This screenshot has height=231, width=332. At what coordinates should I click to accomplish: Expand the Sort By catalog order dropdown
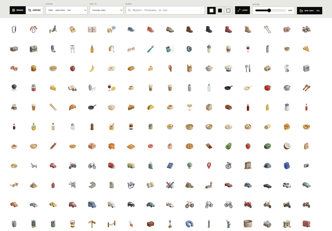(107, 10)
